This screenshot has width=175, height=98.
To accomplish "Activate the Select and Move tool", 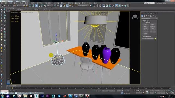I will (36, 5).
